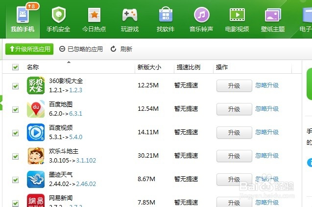Image resolution: width=312 pixels, height=207 pixels.
Task: Click 忽略升级 for 百度视频
Action: pos(267,132)
